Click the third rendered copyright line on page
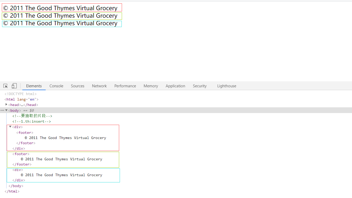 point(60,23)
